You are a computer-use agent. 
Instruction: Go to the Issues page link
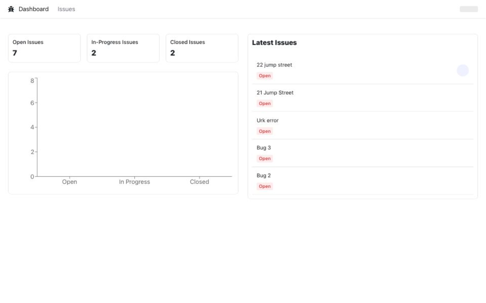[x=66, y=9]
